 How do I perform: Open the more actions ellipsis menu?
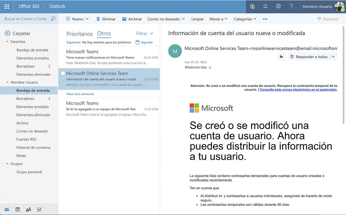point(265,19)
